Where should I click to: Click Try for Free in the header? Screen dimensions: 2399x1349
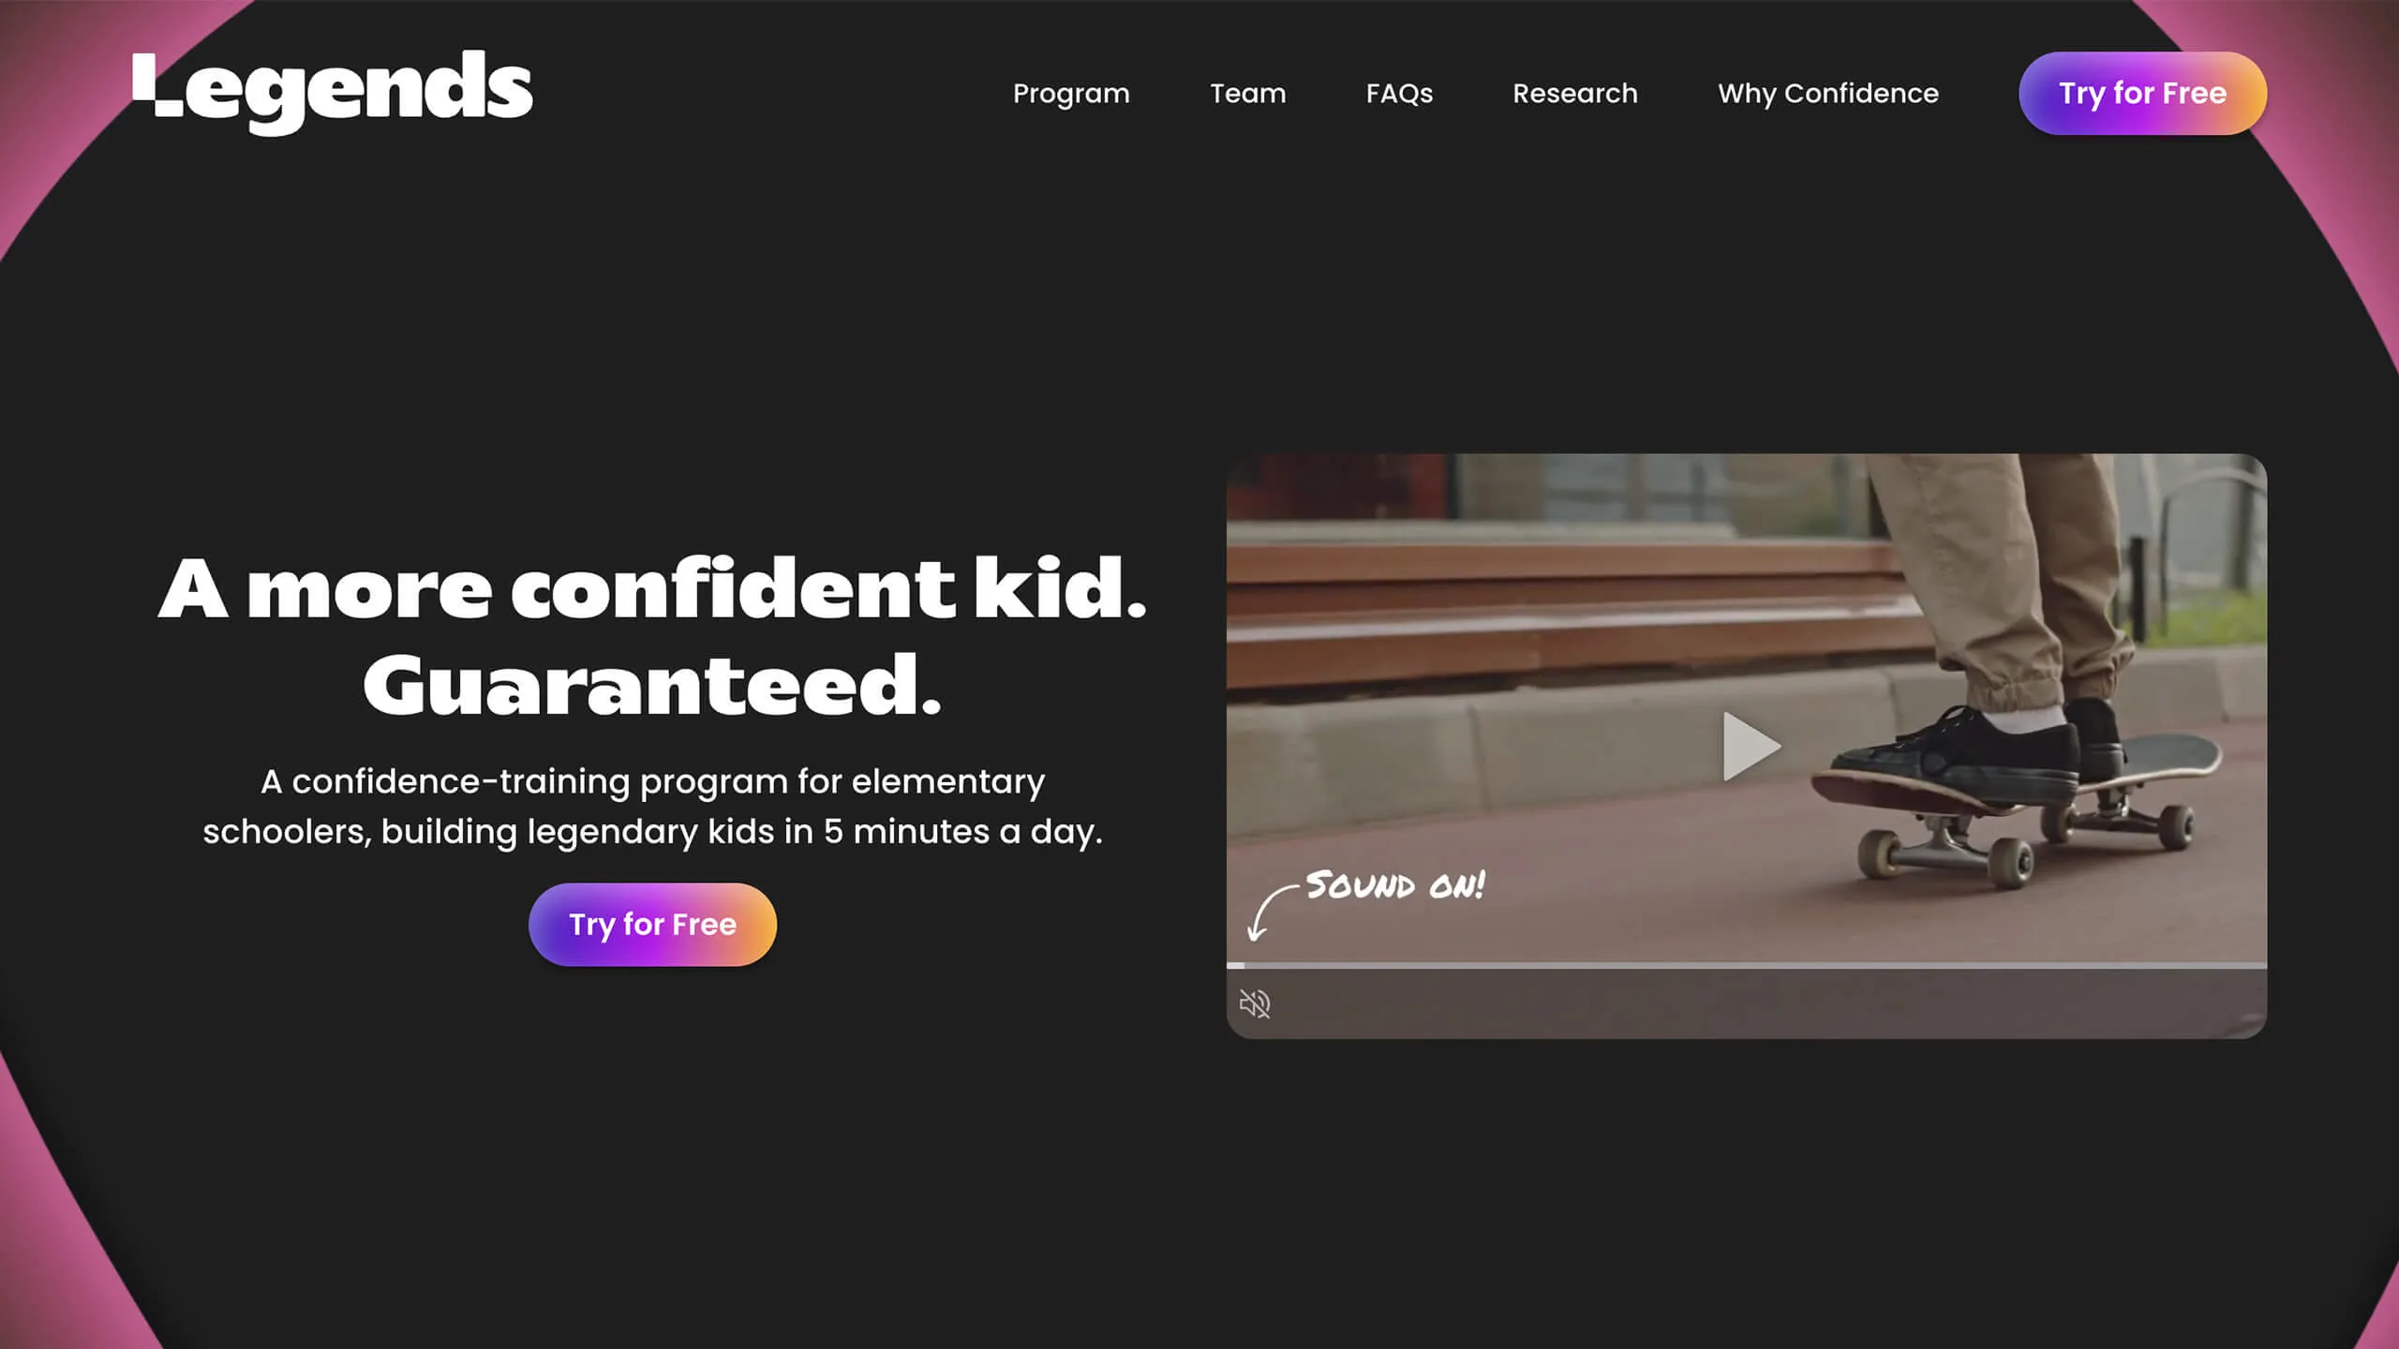[x=2142, y=94]
